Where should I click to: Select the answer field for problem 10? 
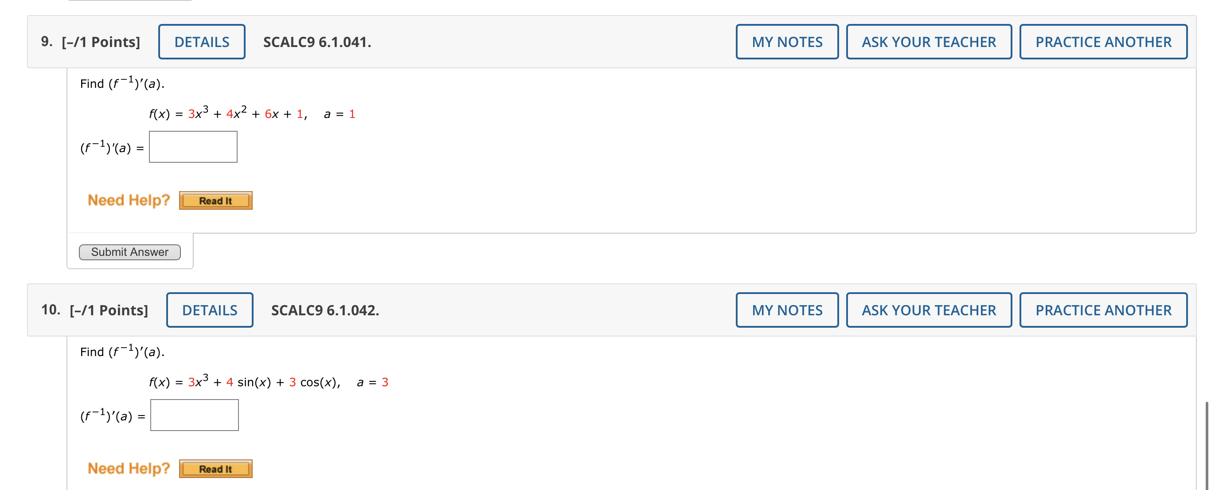194,415
